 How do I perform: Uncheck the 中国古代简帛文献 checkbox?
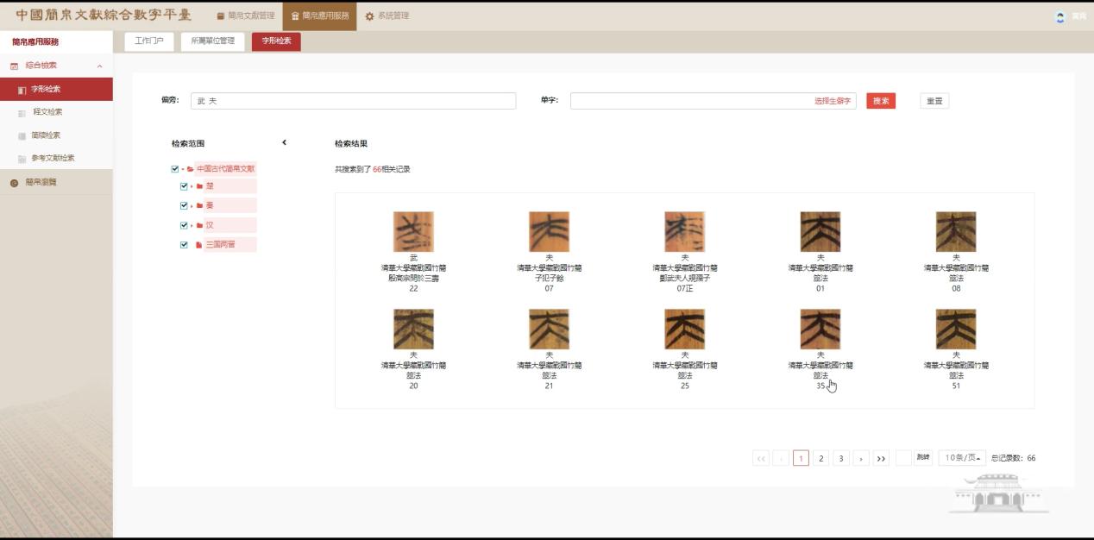175,169
